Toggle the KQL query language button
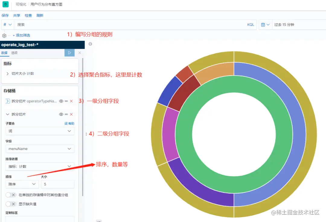The width and height of the screenshot is (326, 222). [251, 24]
